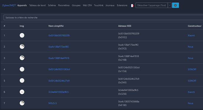Open the Touchlink page
203x110 pixels.
(x=99, y=5)
